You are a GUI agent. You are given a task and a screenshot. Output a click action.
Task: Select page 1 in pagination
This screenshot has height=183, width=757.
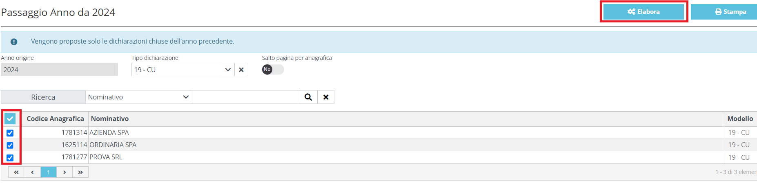point(48,172)
